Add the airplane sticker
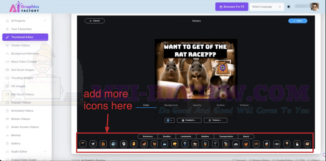The height and width of the screenshot is (161, 326). [x=93, y=144]
